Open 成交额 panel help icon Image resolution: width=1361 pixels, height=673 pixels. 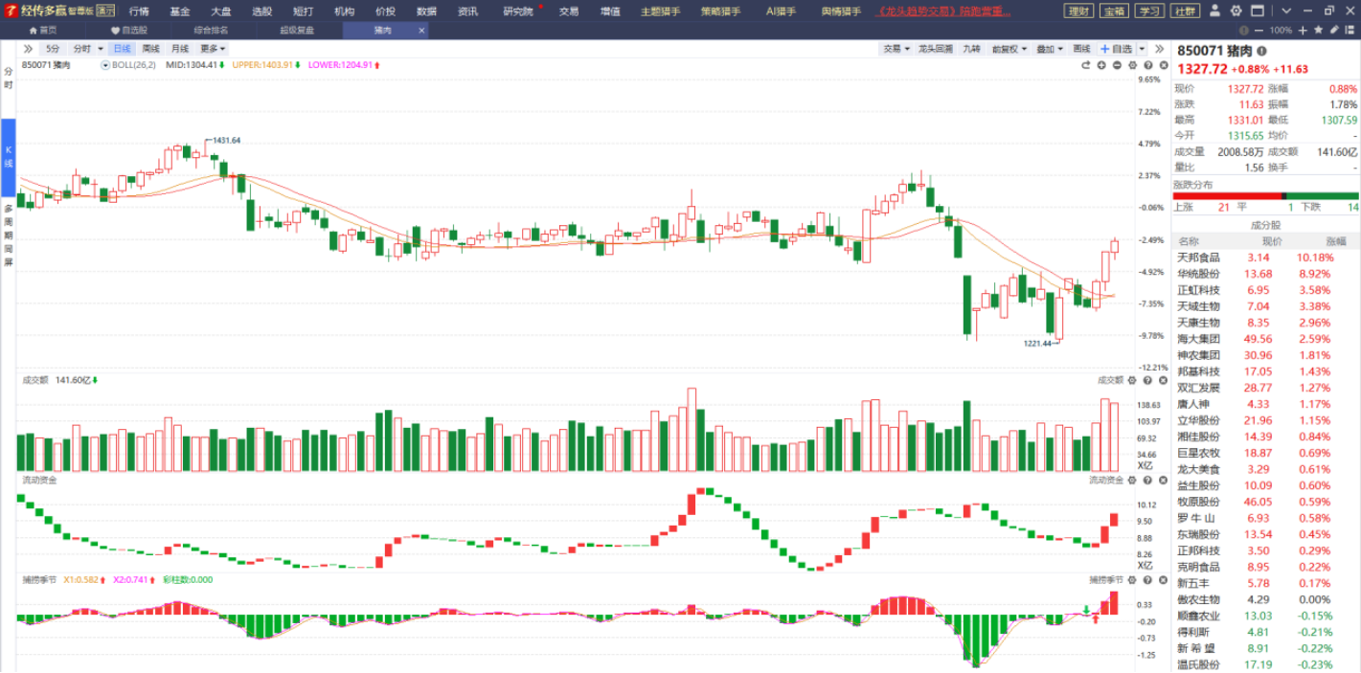1147,380
